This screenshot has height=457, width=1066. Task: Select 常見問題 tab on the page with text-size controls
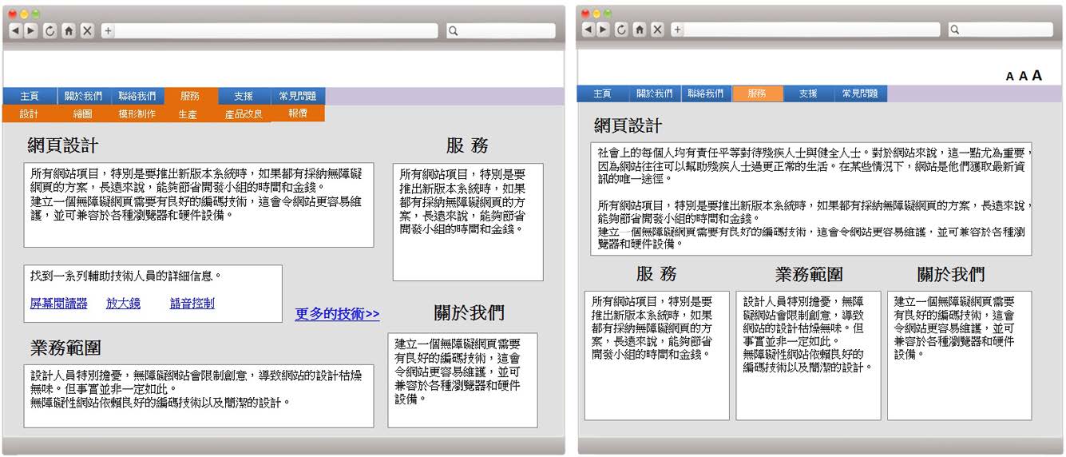859,93
